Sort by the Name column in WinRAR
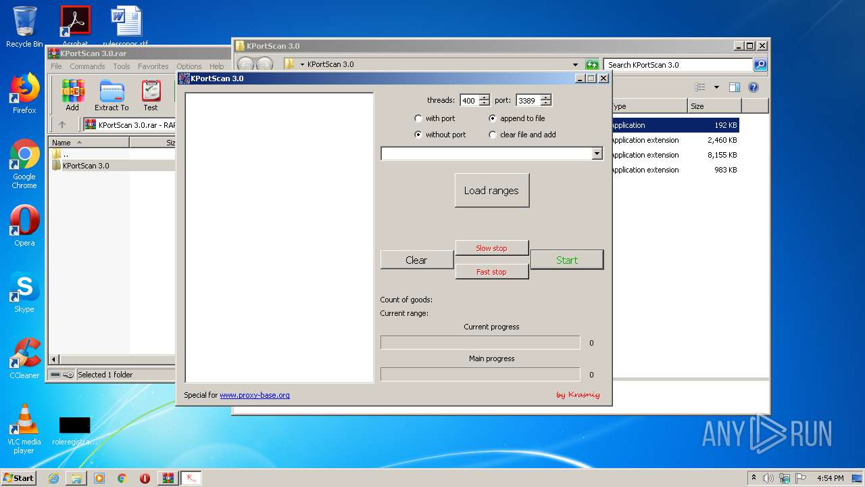865x487 pixels. [x=89, y=143]
